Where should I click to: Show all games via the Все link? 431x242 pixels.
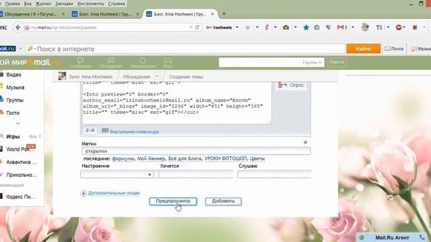click(x=35, y=136)
